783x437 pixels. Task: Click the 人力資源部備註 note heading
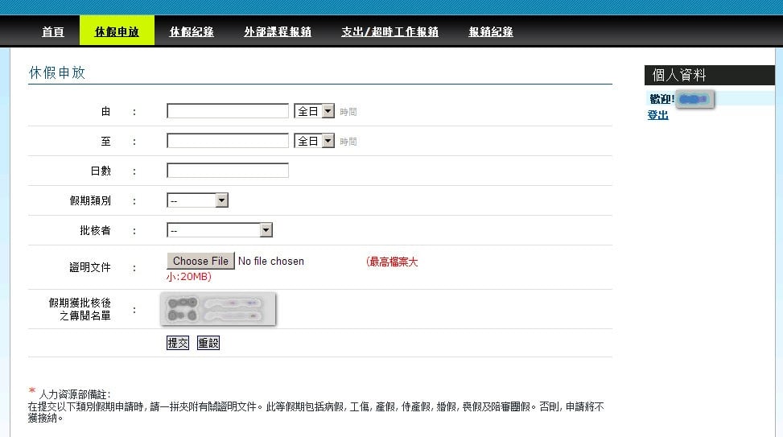[74, 394]
